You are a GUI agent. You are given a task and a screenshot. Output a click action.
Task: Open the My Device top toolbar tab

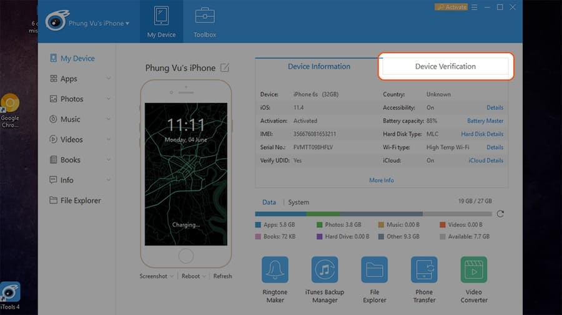(161, 21)
